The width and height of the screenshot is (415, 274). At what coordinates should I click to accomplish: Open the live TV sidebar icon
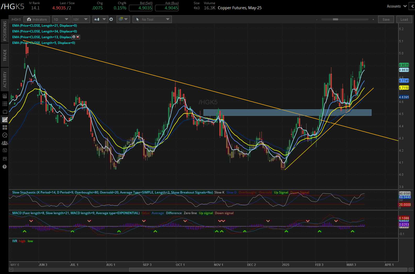(5, 112)
